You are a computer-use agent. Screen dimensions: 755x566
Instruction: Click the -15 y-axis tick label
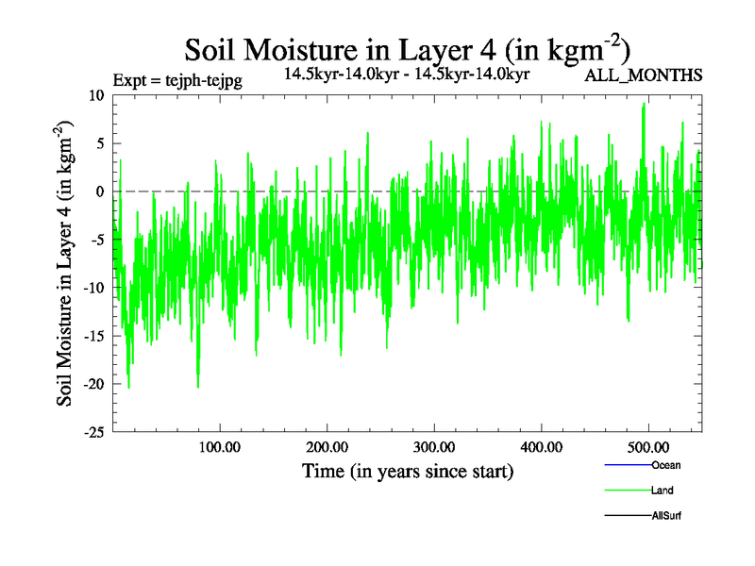92,336
